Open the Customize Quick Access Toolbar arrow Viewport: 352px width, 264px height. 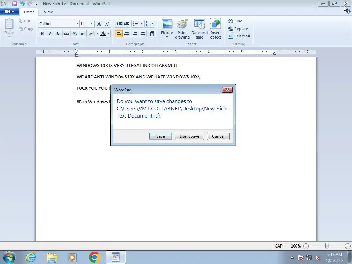tap(36, 4)
